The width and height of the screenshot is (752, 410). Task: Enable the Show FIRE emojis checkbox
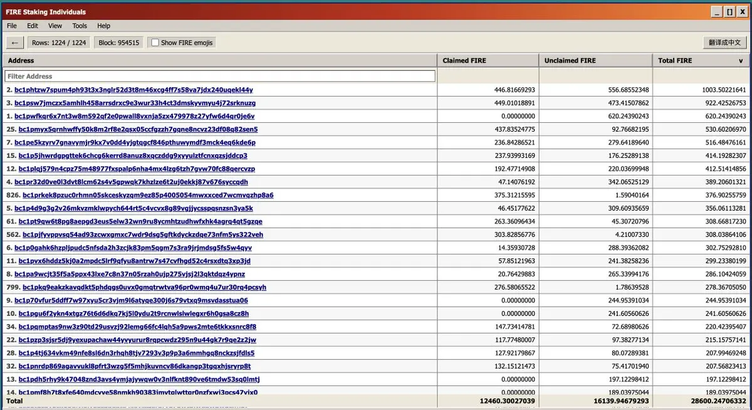155,43
